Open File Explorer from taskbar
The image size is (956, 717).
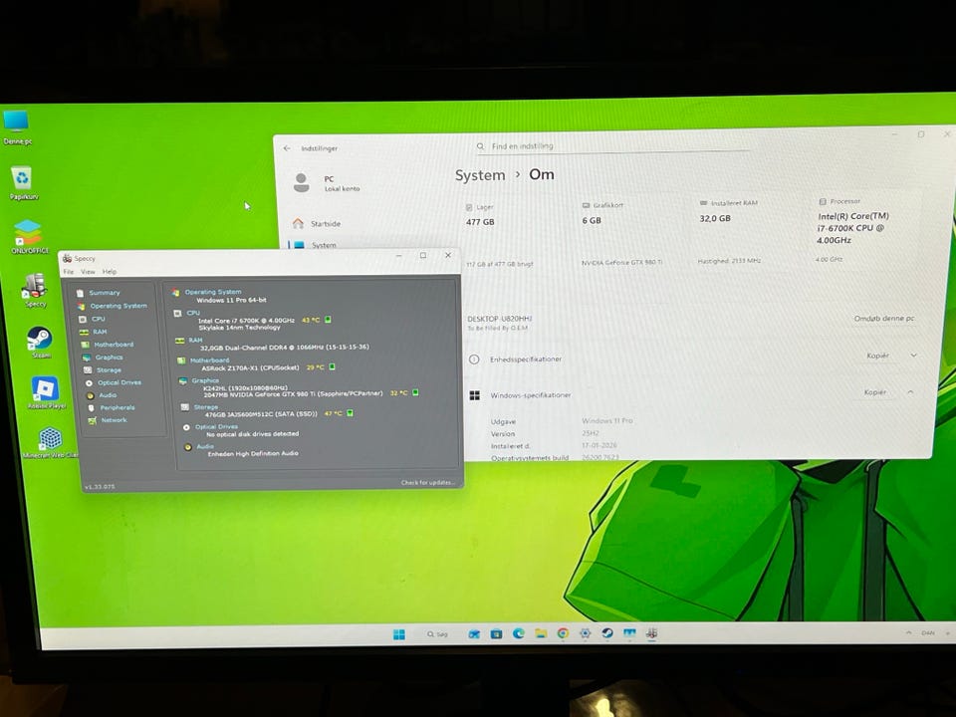click(x=541, y=633)
